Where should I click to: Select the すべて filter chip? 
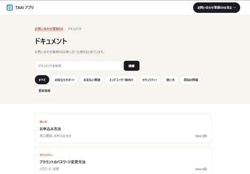pyautogui.click(x=42, y=80)
